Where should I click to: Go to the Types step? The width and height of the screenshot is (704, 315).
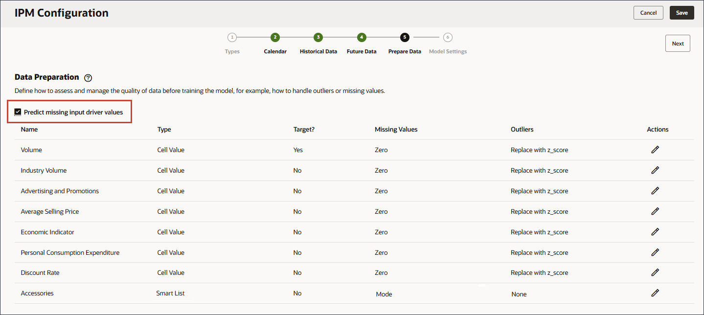232,37
